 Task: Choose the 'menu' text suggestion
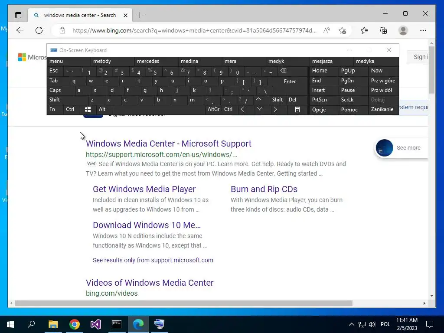[x=69, y=61]
